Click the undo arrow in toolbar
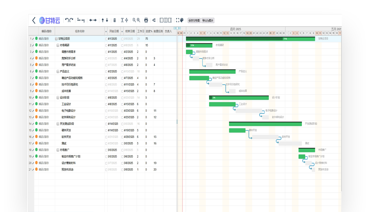The image size is (370, 212). click(67, 20)
